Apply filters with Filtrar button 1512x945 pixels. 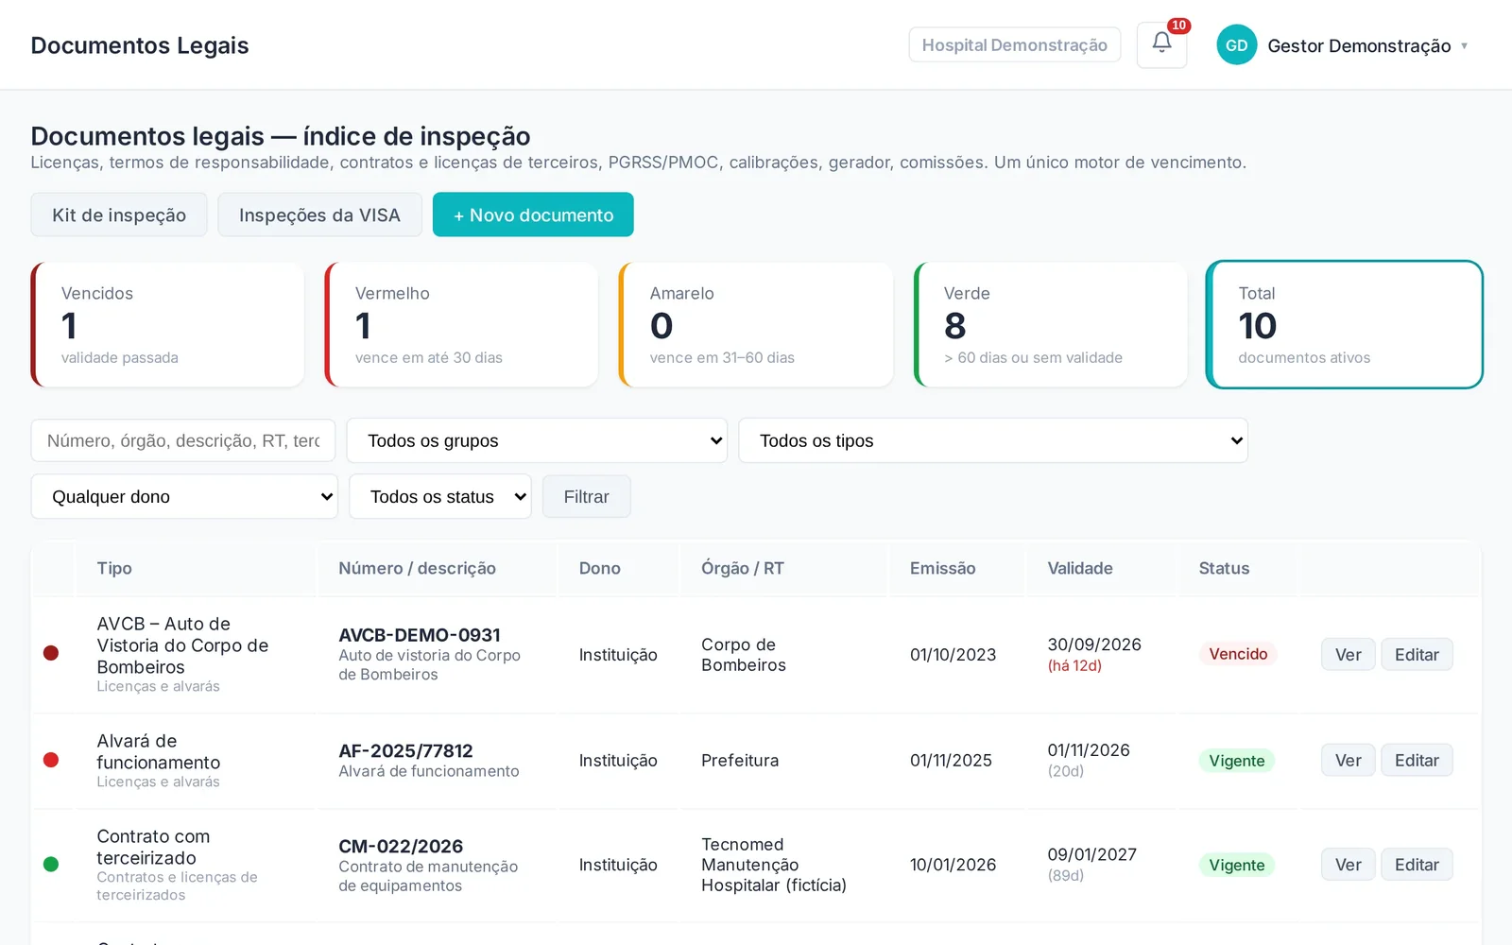[586, 496]
